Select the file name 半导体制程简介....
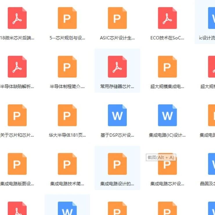This screenshot has height=215, width=215. pos(67,86)
